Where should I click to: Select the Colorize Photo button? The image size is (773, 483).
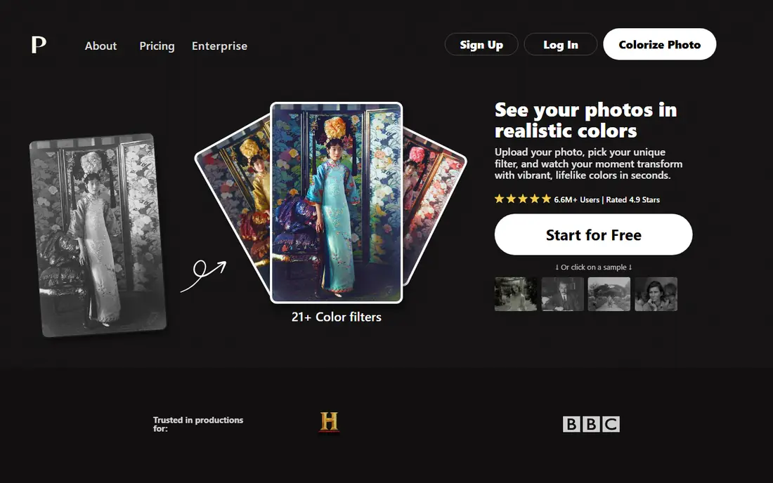click(660, 44)
